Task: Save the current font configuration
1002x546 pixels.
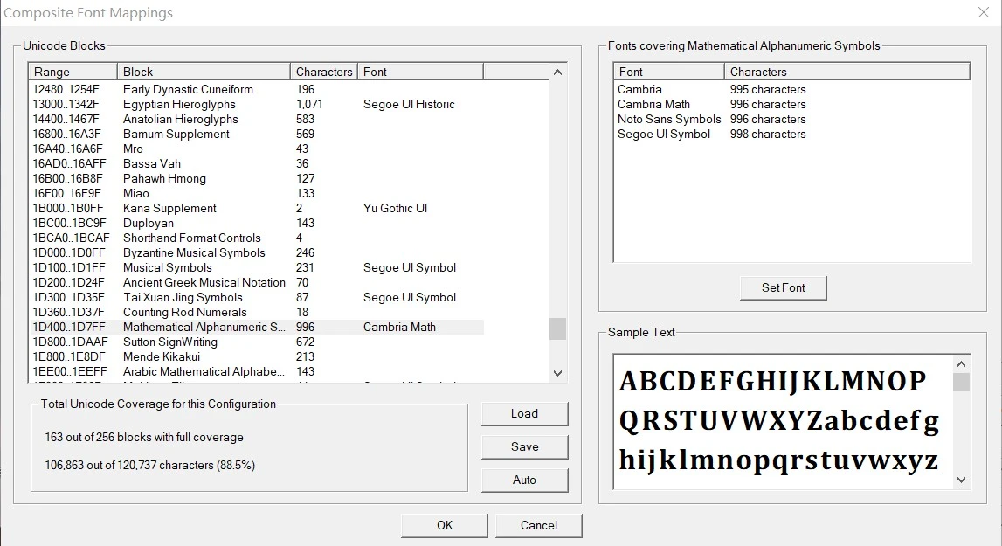Action: tap(524, 447)
